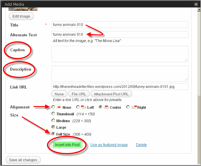This screenshot has height=166, width=201.
Task: Click the Right alignment icon
Action: click(134, 107)
